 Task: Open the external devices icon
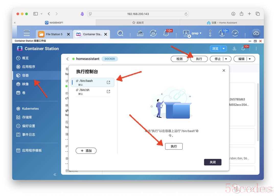coord(153,33)
